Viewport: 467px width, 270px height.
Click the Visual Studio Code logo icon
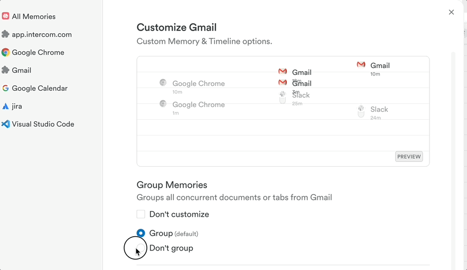pos(5,124)
